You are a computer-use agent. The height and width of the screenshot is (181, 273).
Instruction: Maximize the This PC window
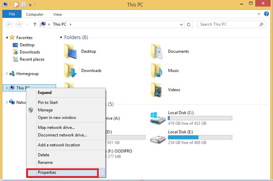251,3
